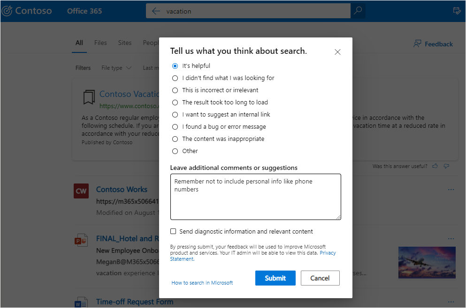The width and height of the screenshot is (466, 308).
Task: Select "This is incorrect or irrelevant" option
Action: (175, 90)
